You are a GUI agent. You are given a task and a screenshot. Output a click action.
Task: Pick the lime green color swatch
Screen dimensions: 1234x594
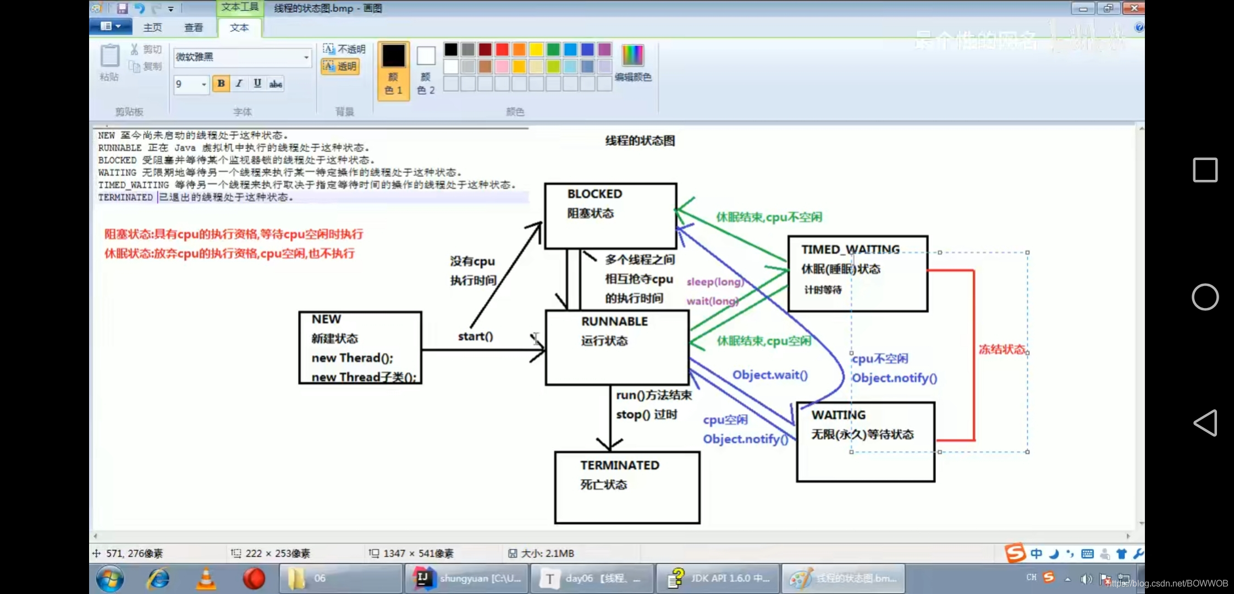coord(553,67)
